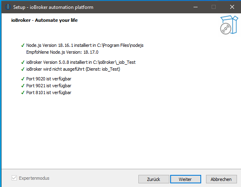This screenshot has height=187, width=241.
Task: Cancel setup with Abbrechen
Action: tap(221, 179)
